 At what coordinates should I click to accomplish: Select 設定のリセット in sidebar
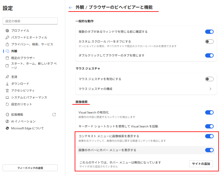[22, 104]
